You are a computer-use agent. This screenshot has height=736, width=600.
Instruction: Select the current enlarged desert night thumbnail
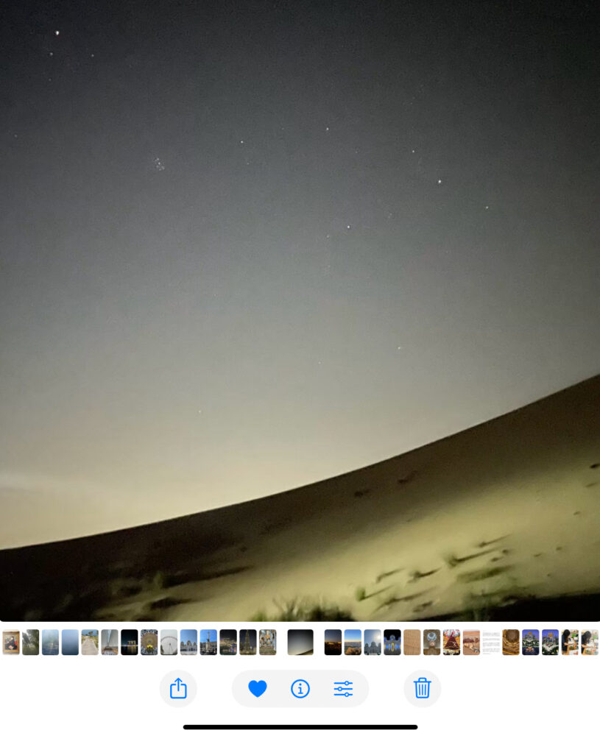coord(300,642)
